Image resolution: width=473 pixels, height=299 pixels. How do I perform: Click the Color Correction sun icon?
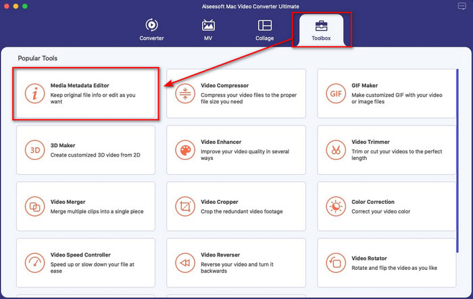click(x=336, y=207)
